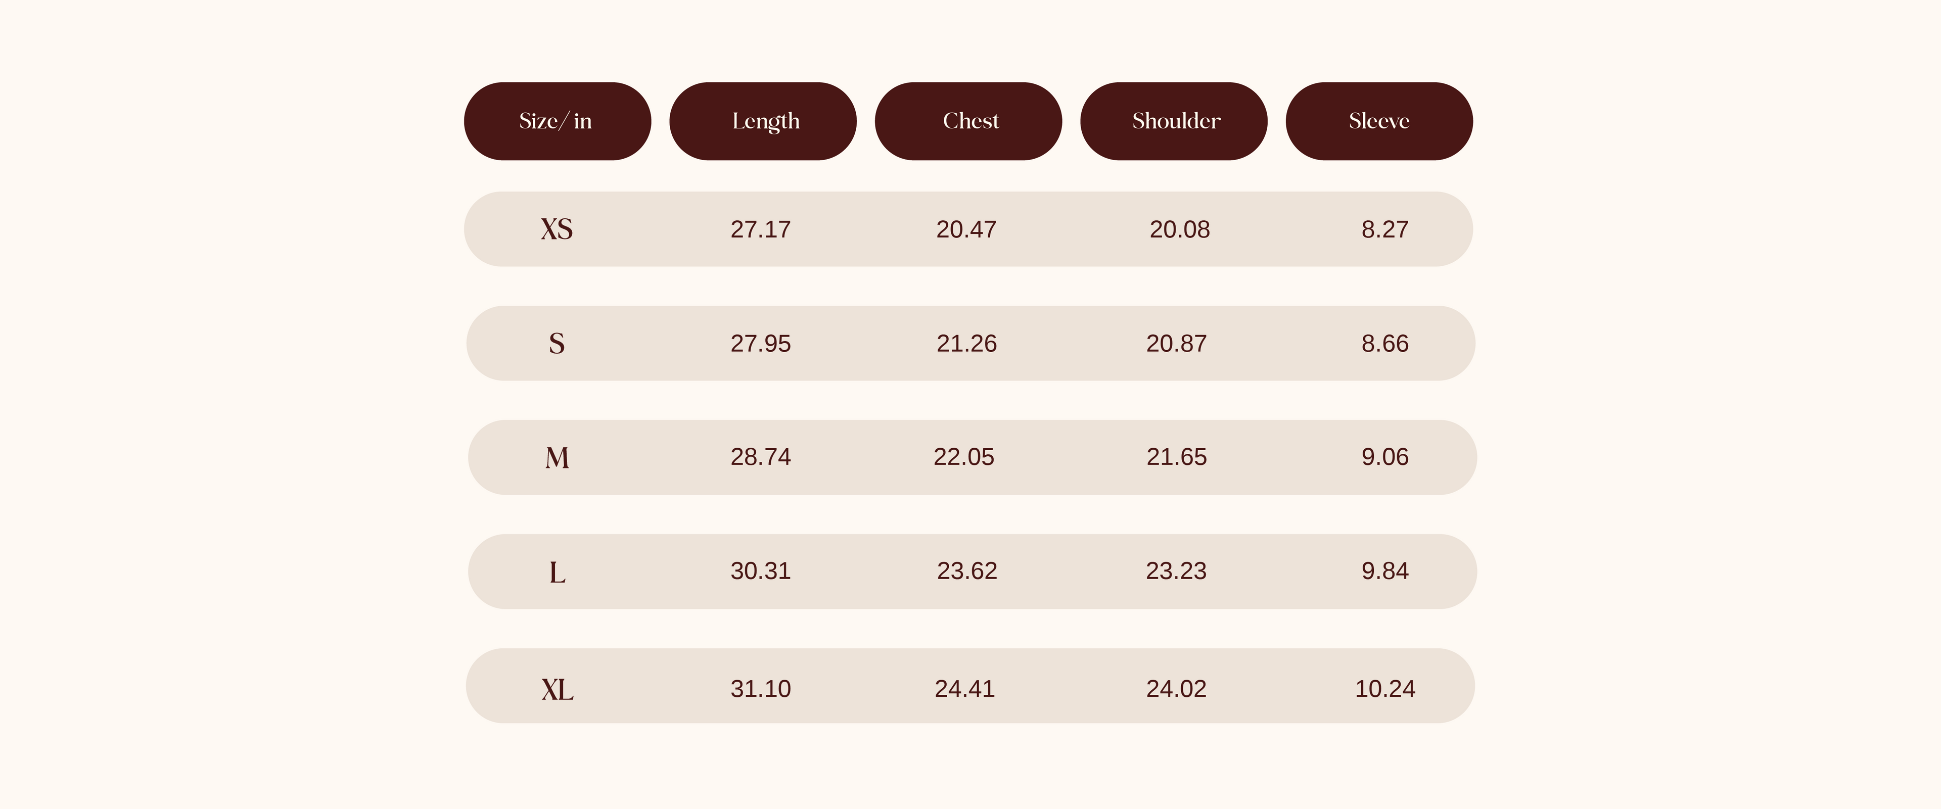Select the S size row label
Viewport: 1941px width, 809px height.
pos(557,344)
